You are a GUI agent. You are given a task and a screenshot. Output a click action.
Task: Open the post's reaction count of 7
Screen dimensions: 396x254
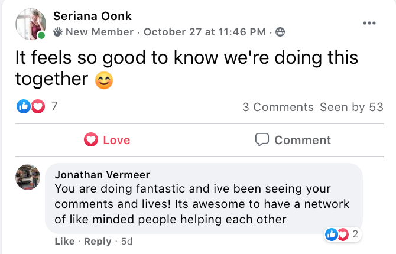[54, 106]
